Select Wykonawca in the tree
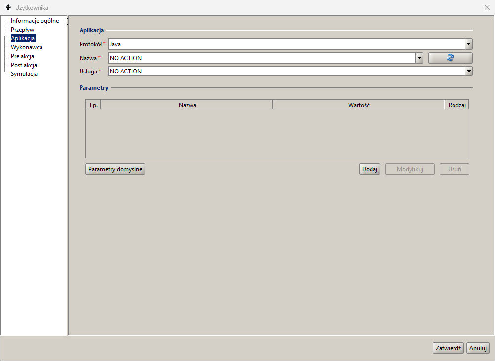 point(27,47)
